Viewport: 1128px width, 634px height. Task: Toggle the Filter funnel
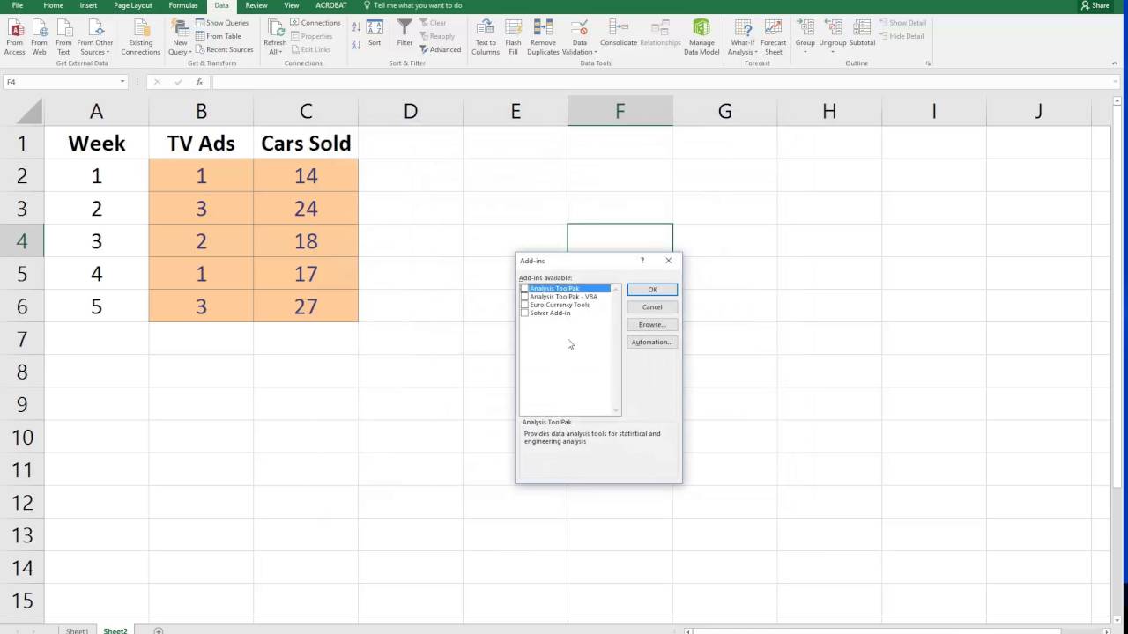[x=404, y=33]
